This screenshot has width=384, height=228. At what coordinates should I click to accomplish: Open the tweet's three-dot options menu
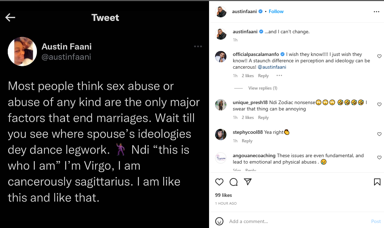(x=198, y=47)
